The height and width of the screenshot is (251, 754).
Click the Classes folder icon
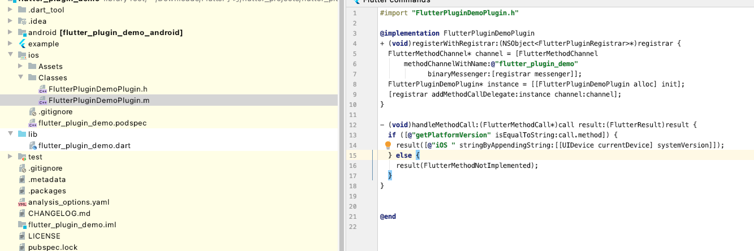pos(32,77)
